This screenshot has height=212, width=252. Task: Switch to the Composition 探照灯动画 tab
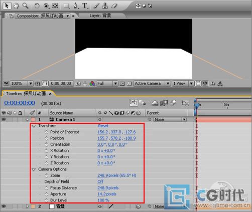[x=40, y=16]
